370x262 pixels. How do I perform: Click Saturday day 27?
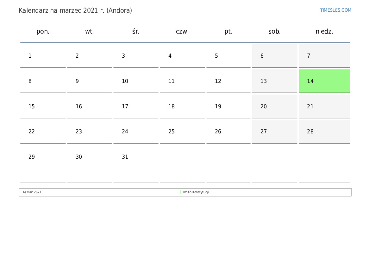[274, 131]
